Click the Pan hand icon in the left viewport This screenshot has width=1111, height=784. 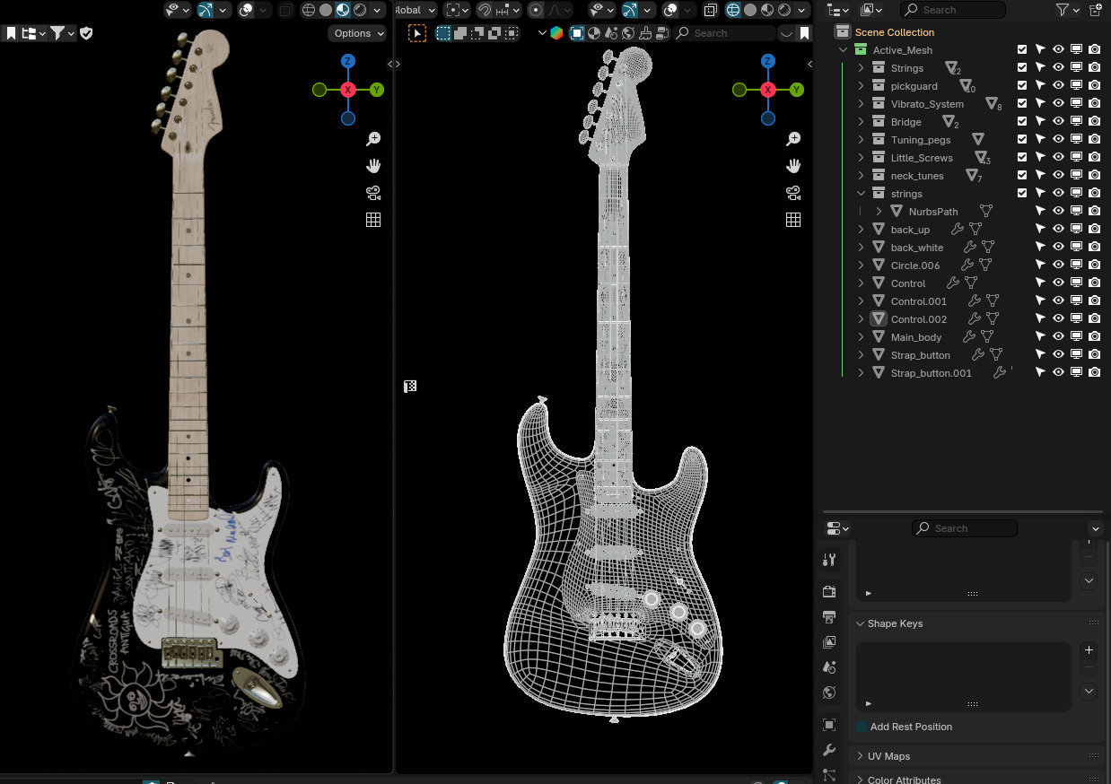pos(373,166)
